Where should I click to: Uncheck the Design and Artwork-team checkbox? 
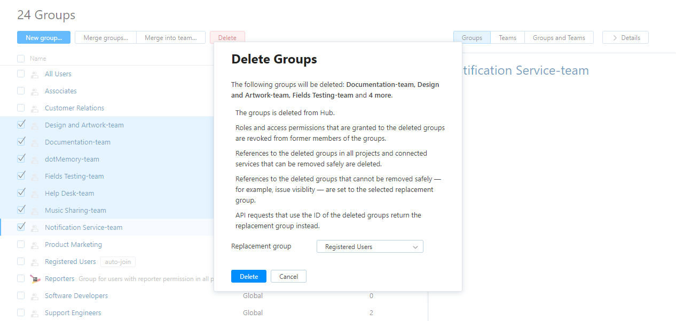click(x=21, y=125)
